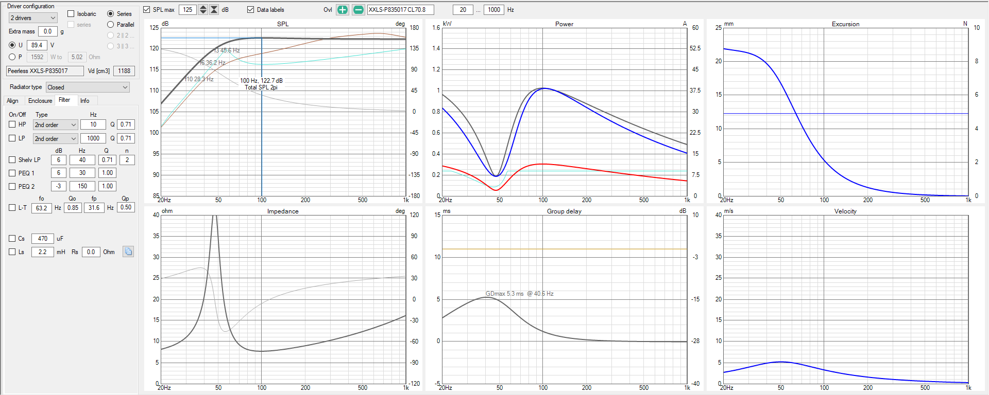Add an overlay with the green plus
The height and width of the screenshot is (395, 989).
coord(342,10)
